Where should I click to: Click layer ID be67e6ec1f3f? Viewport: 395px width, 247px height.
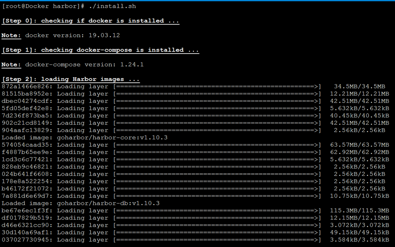25,211
